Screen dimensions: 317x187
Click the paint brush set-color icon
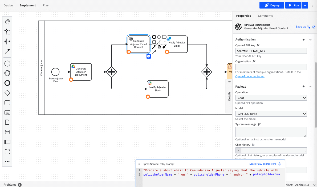[x=164, y=47]
